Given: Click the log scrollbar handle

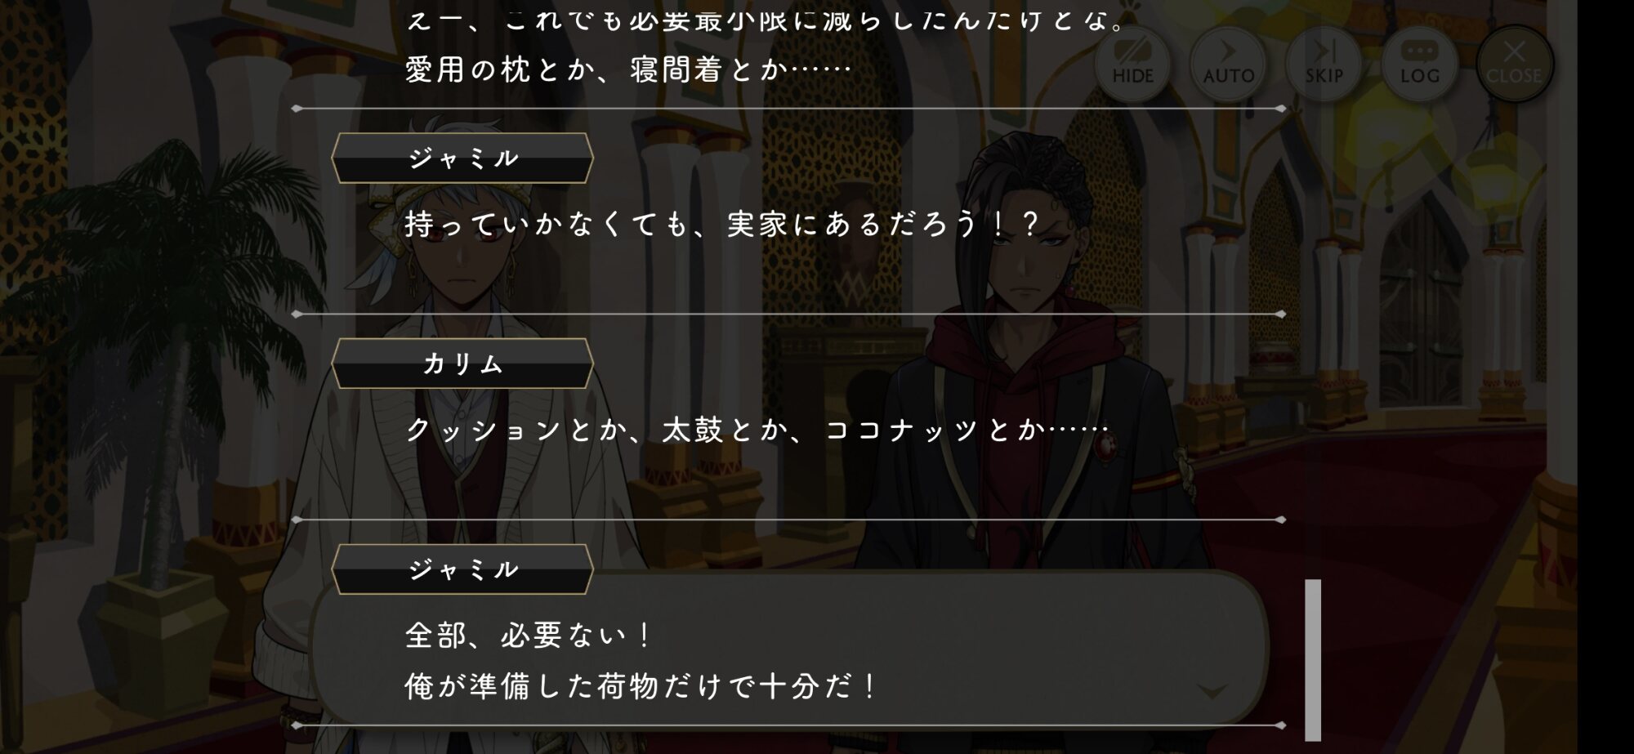Looking at the screenshot, I should [x=1313, y=659].
